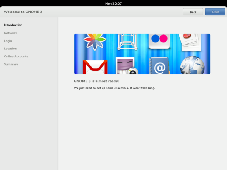Click the Back button
The image size is (227, 170).
(193, 12)
